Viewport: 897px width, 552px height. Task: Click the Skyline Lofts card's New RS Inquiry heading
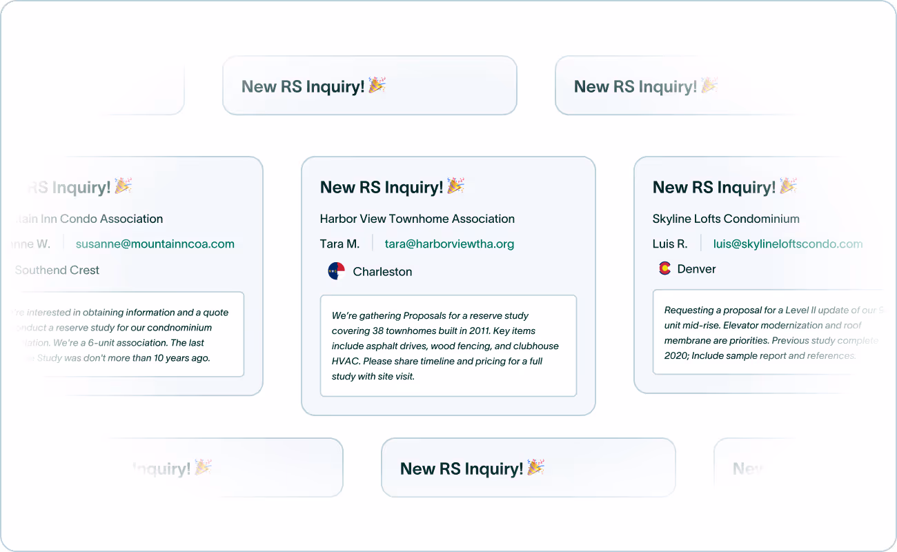coord(714,187)
